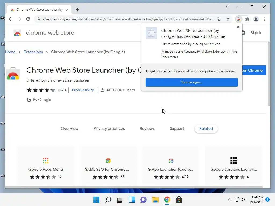The image size is (275, 206).
Task: Go to the Home breadcrumb link
Action: (10, 52)
